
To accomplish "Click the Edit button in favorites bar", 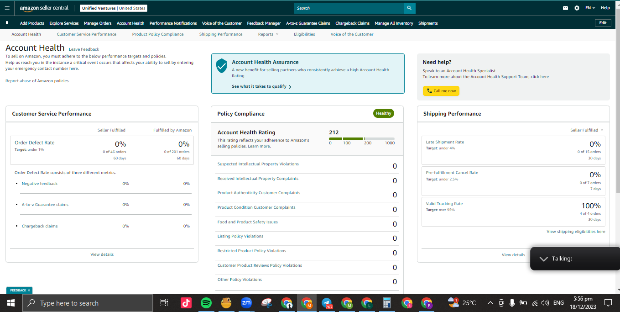I will [603, 23].
